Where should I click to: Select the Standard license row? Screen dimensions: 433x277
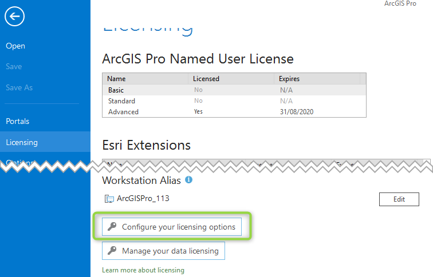(234, 101)
